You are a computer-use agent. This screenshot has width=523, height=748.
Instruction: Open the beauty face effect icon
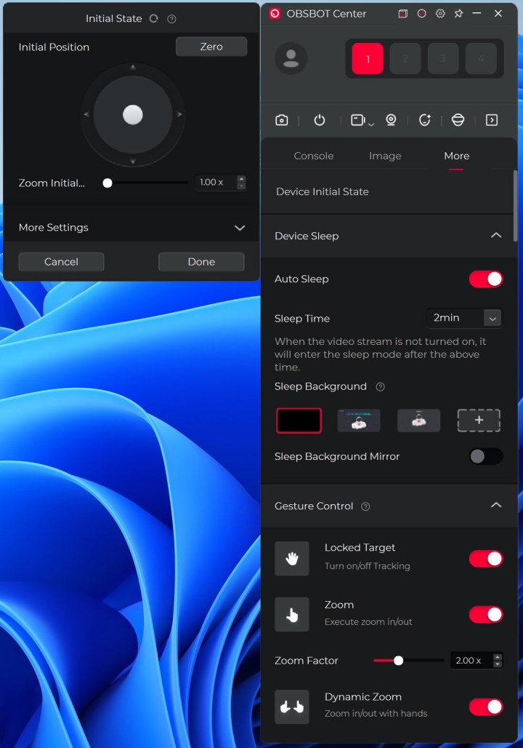click(425, 120)
